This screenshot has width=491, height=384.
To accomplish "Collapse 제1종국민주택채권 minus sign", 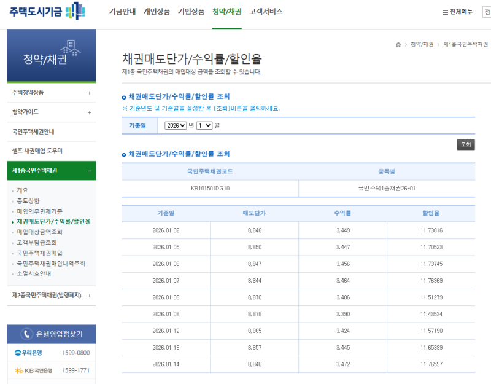I will (x=90, y=171).
